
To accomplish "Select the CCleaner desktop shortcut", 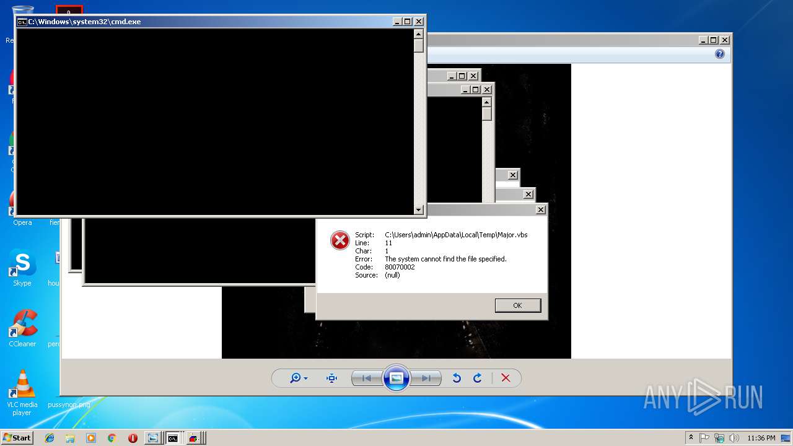I will click(22, 328).
